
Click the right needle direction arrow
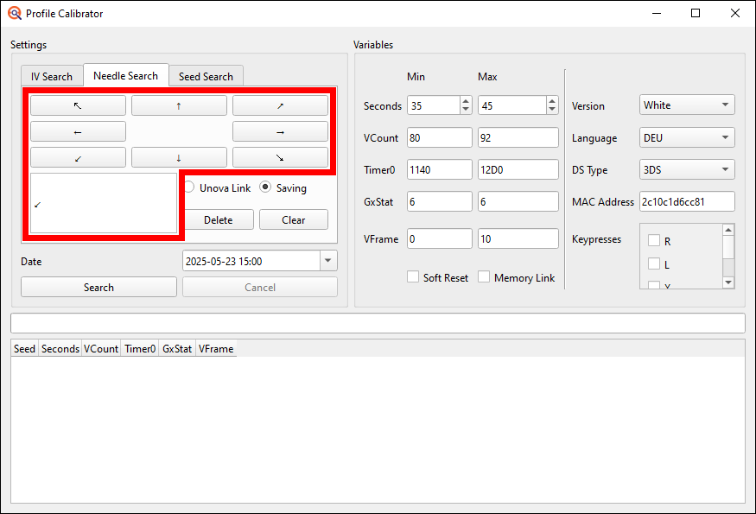[x=279, y=131]
